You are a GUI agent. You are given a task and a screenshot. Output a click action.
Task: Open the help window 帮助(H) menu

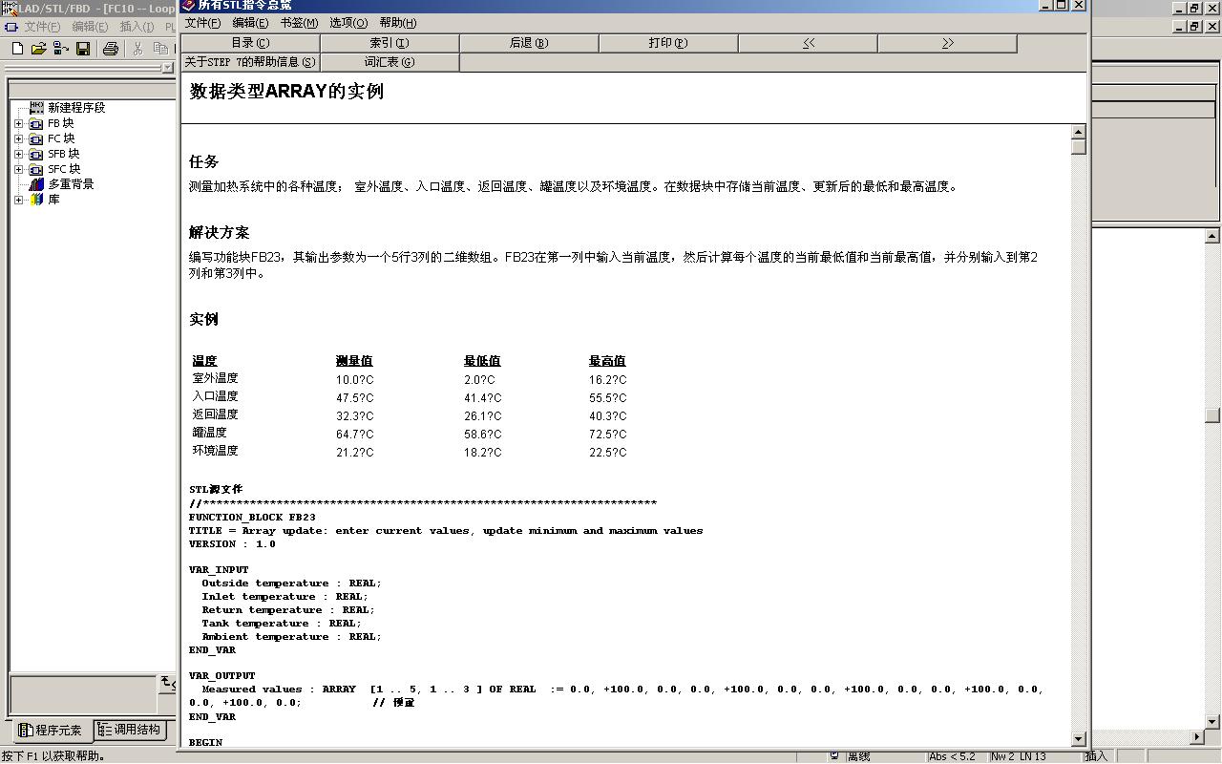pyautogui.click(x=398, y=23)
